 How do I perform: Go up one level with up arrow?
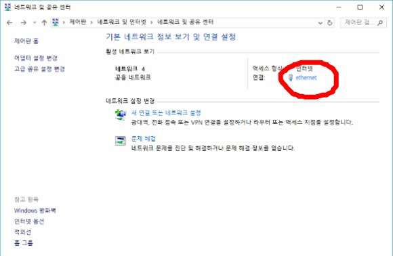pyautogui.click(x=44, y=23)
